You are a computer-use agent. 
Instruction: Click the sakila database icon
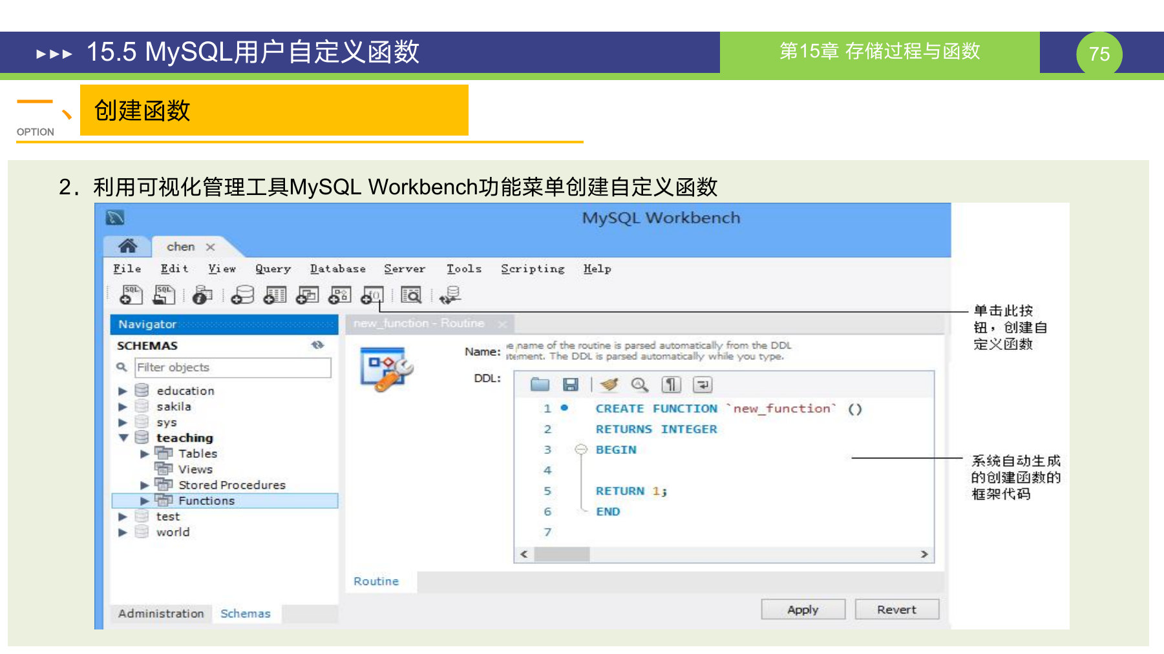click(142, 406)
